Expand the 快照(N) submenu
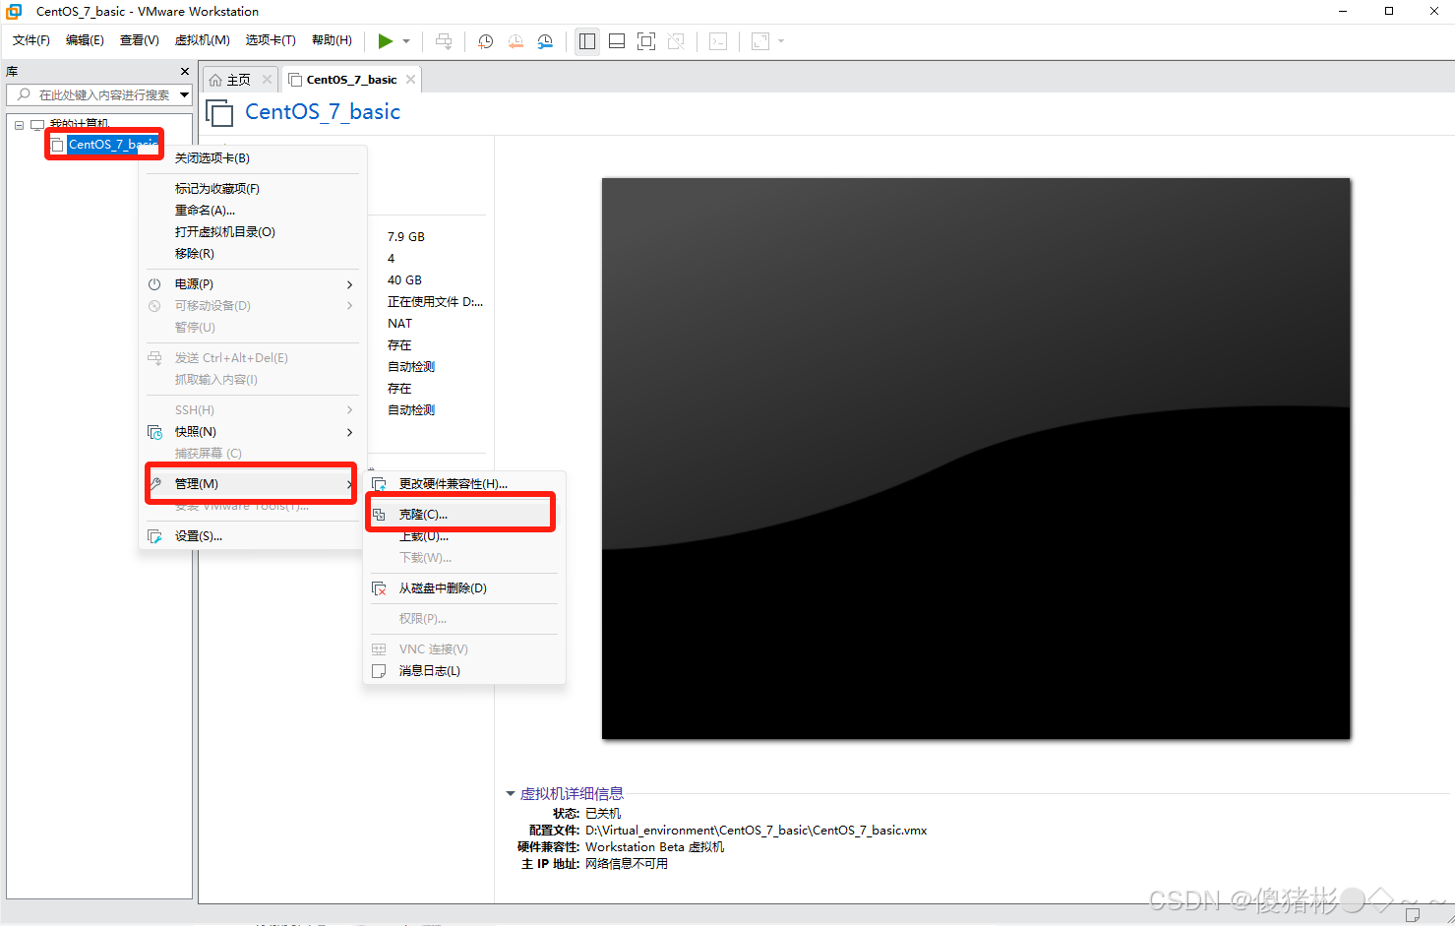 350,432
